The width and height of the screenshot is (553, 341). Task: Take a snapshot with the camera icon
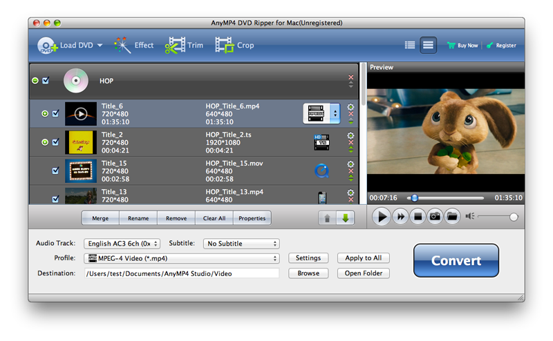pos(435,217)
